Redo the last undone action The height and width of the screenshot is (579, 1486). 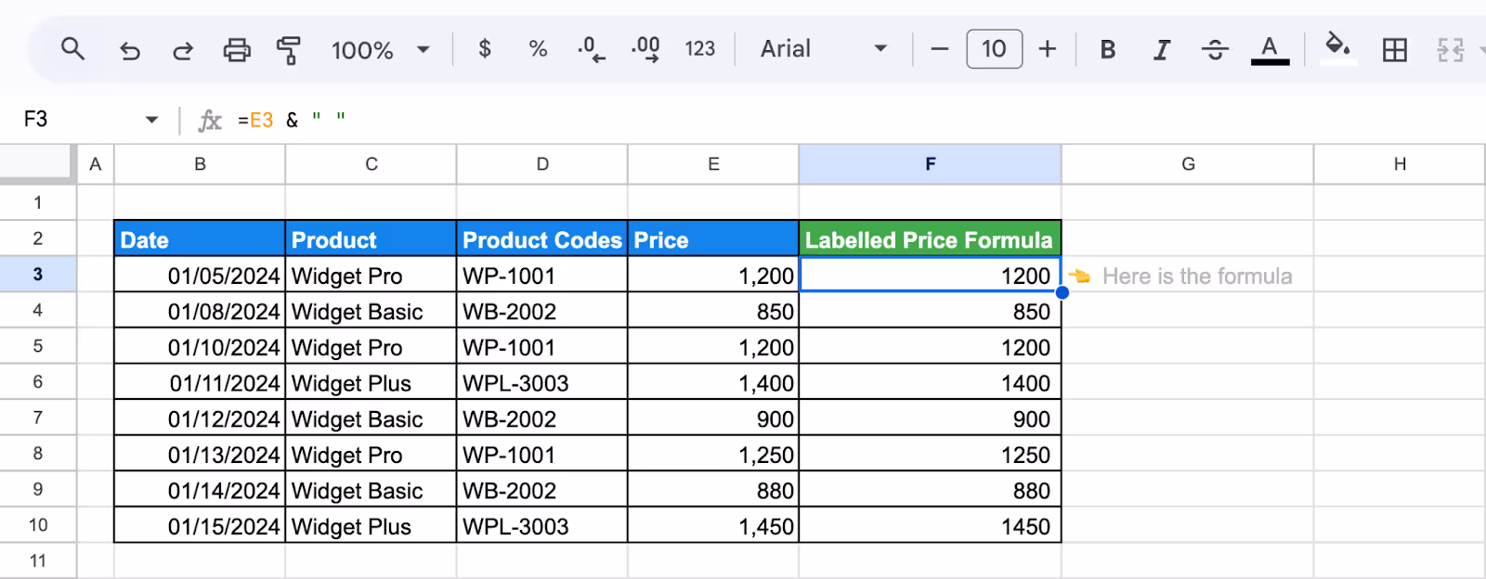point(183,50)
